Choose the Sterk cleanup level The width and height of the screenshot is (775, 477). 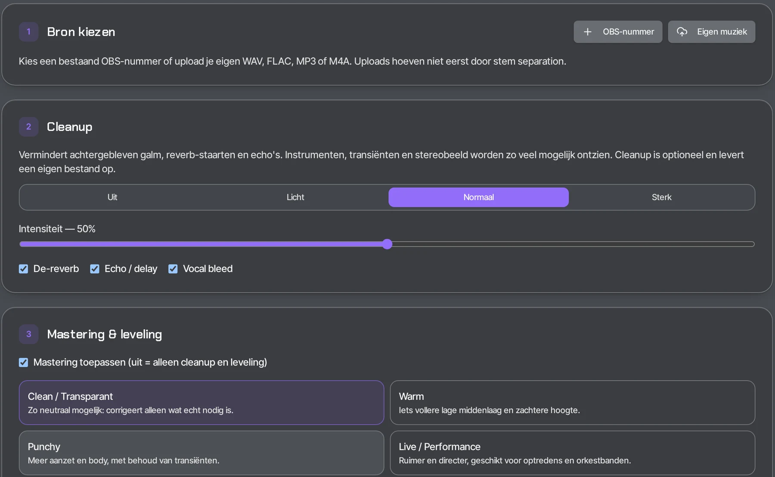[661, 197]
